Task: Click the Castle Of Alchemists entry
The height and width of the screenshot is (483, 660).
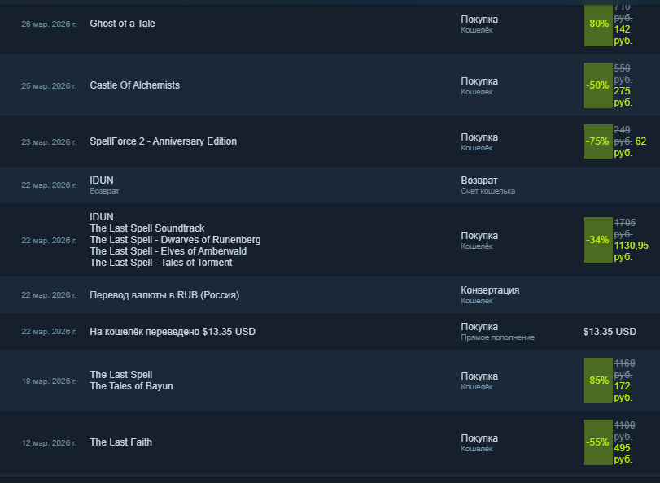Action: click(134, 85)
